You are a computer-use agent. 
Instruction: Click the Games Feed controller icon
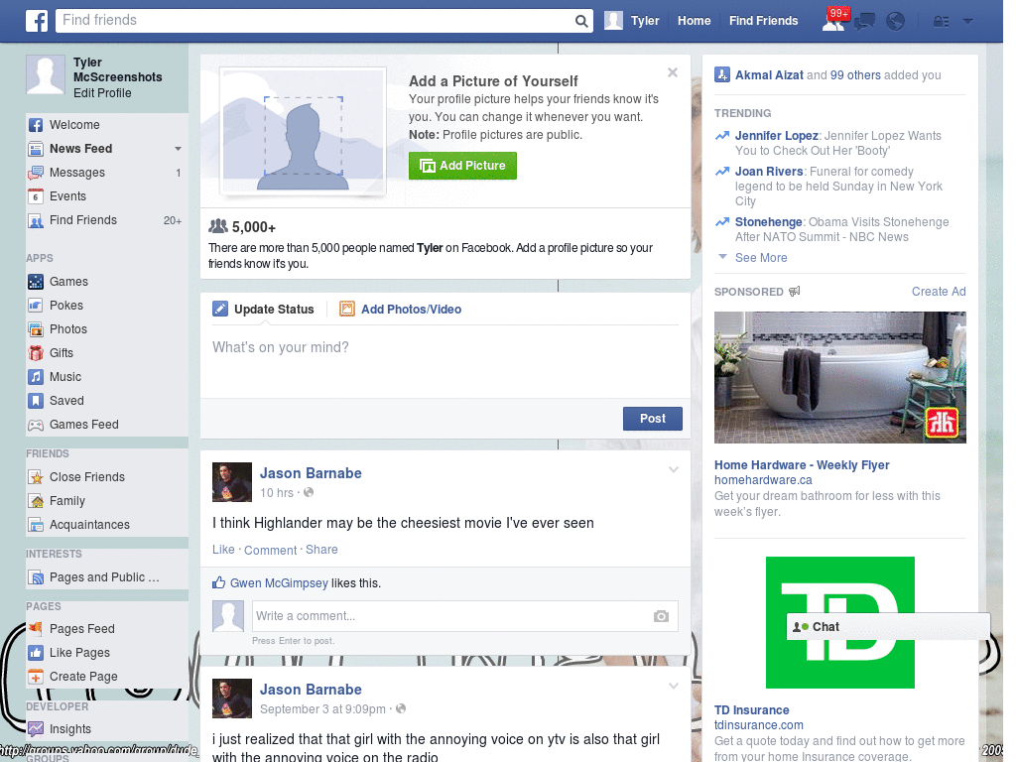[36, 425]
